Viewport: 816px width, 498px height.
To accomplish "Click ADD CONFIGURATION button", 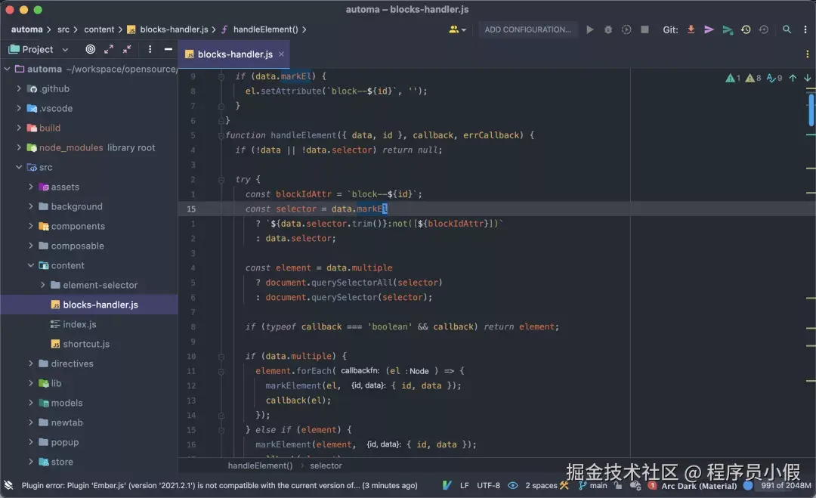I will point(527,29).
